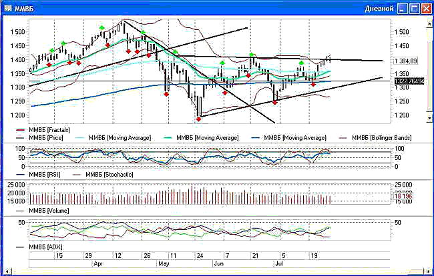Click the 1 500 label on left price axis
The height and width of the screenshot is (276, 434).
(x=18, y=32)
